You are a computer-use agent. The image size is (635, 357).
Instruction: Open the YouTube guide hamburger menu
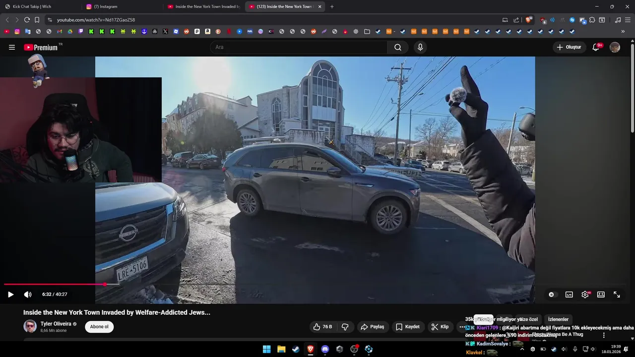(12, 47)
